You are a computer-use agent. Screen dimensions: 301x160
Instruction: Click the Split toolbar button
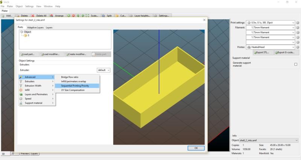pos(107,16)
